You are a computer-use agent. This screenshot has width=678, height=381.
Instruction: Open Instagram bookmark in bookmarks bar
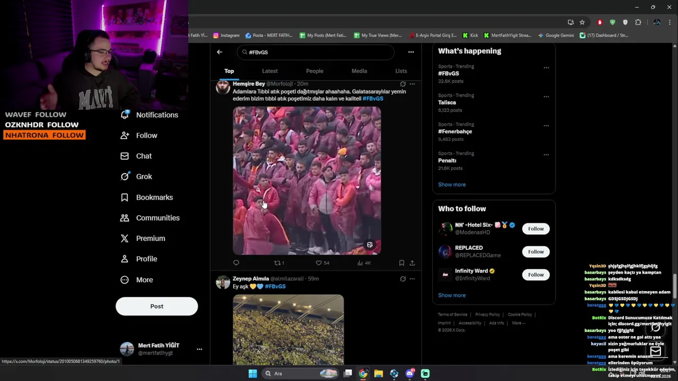[226, 35]
